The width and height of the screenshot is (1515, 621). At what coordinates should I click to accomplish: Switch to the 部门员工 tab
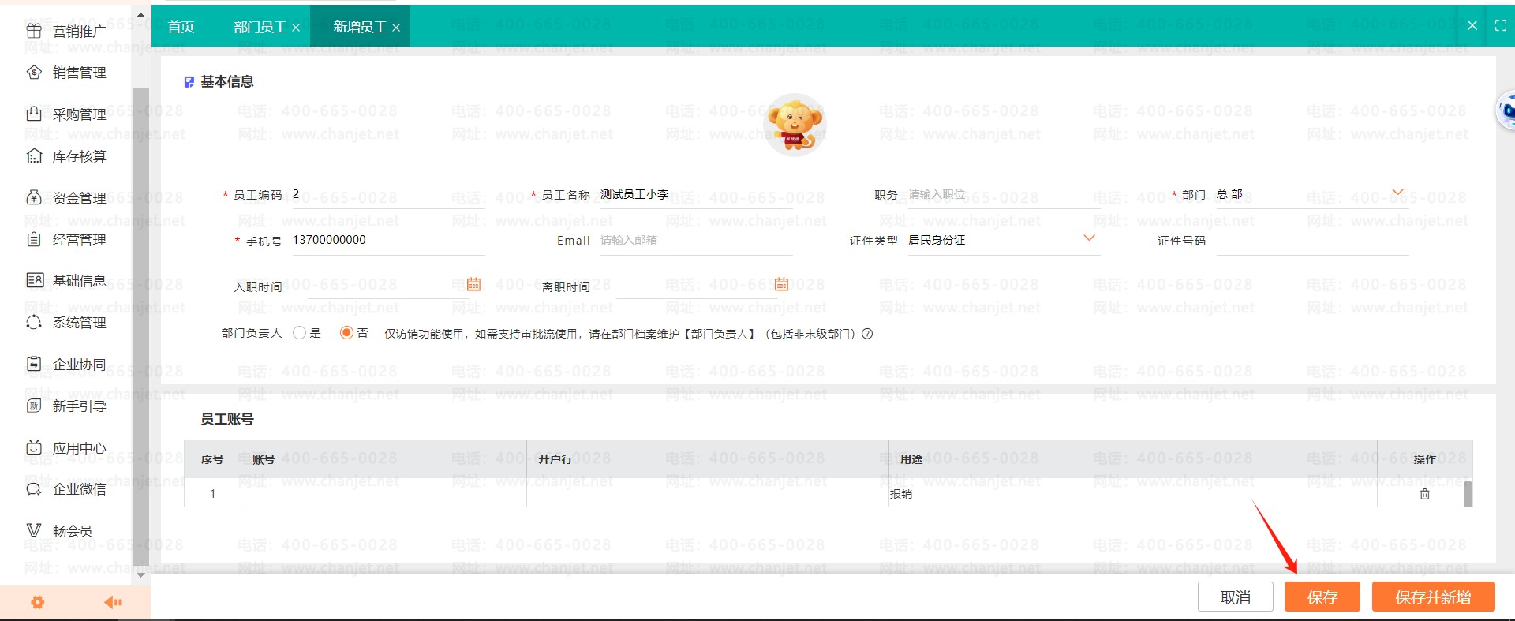click(x=260, y=27)
